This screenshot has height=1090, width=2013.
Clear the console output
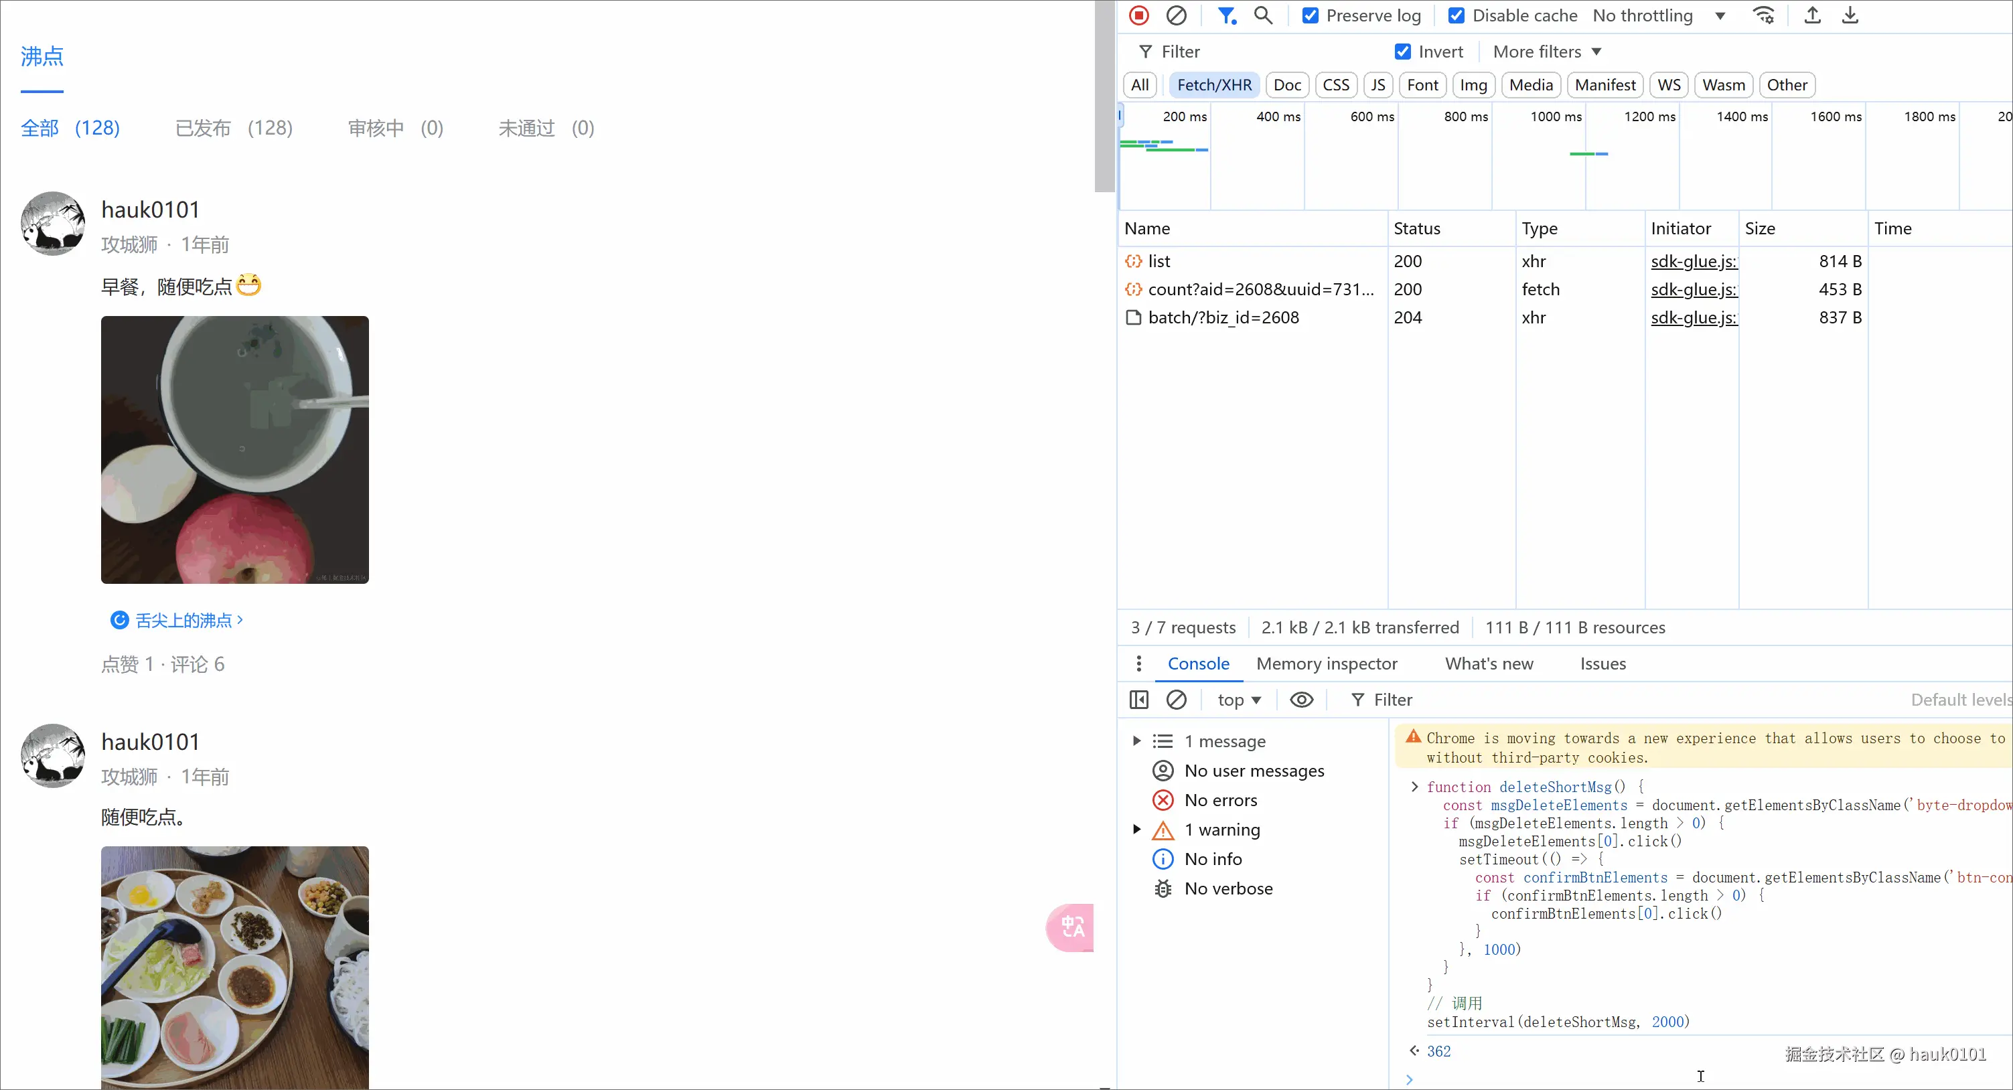coord(1176,699)
